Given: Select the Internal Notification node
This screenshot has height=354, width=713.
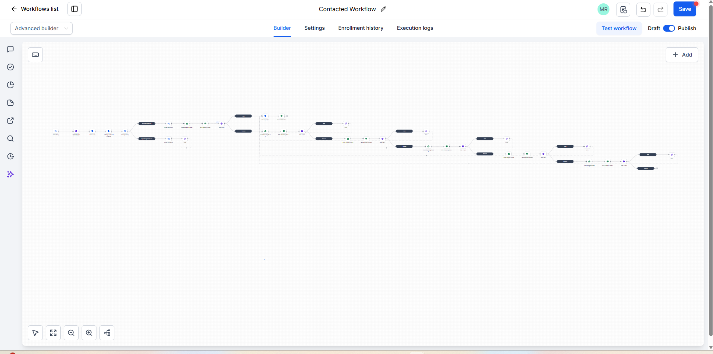Looking at the screenshot, I should point(282,116).
